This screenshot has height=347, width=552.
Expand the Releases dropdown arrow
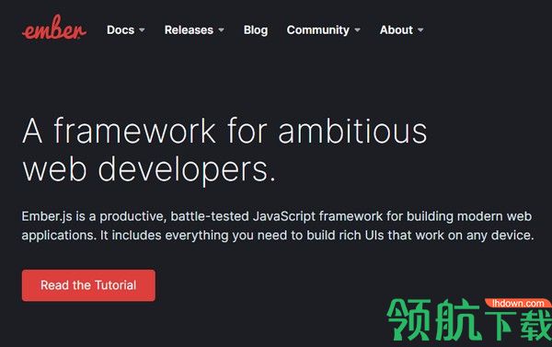(x=221, y=30)
